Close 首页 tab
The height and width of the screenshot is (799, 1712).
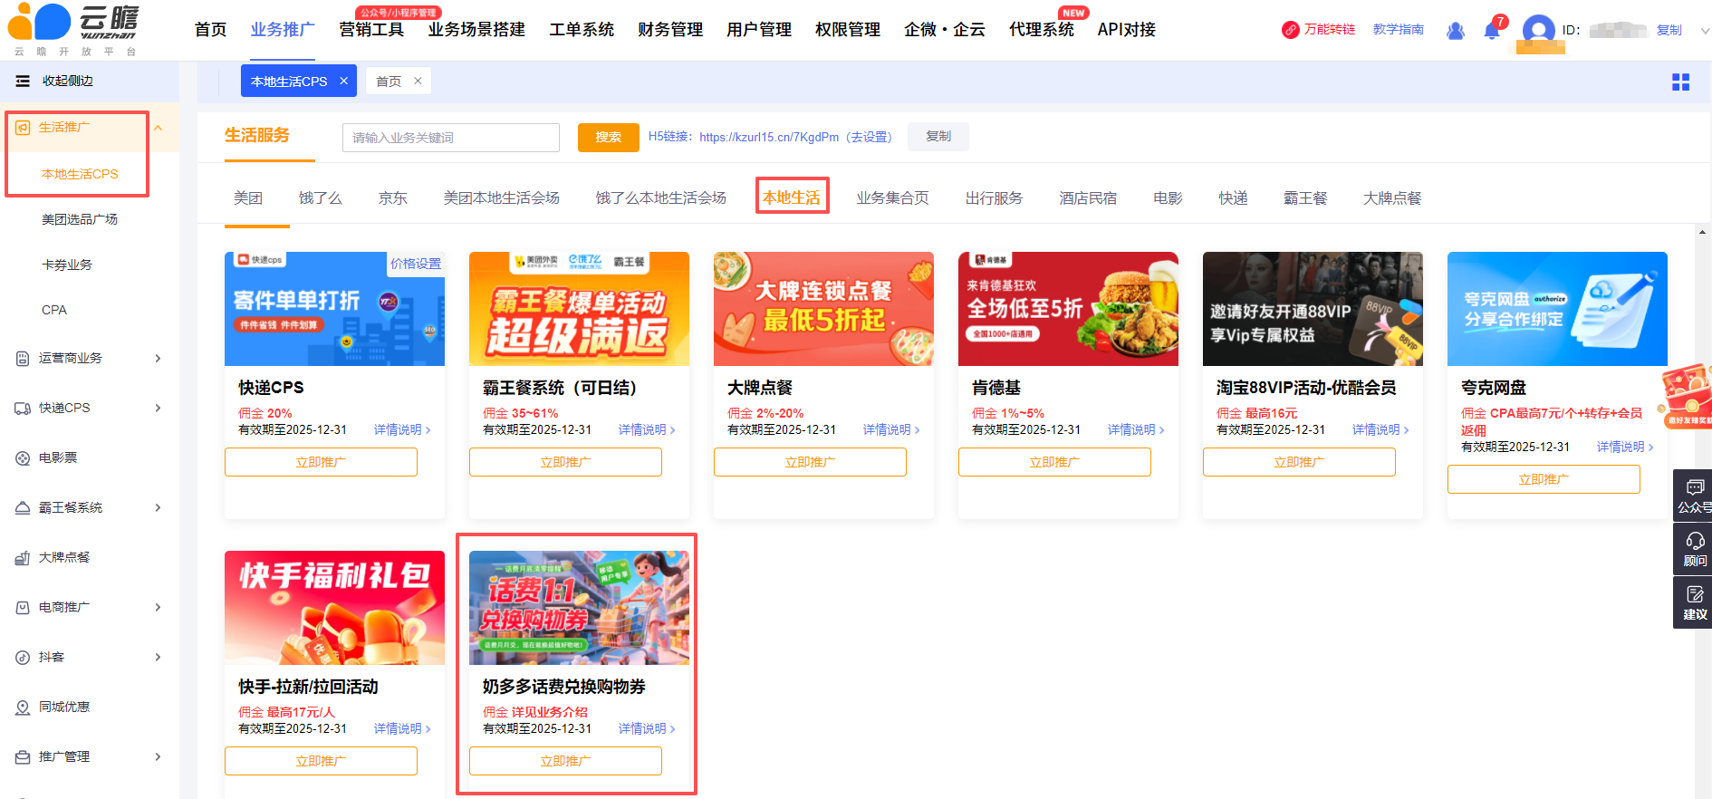tap(418, 81)
